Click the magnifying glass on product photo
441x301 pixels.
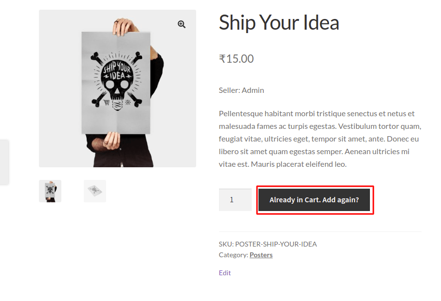(182, 24)
